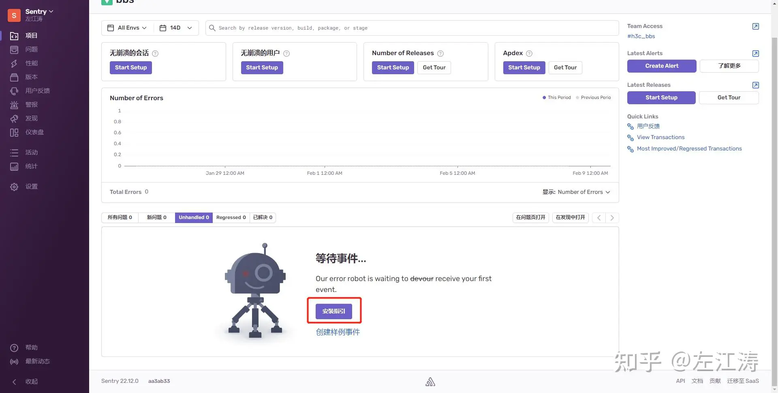The width and height of the screenshot is (778, 393).
Task: Toggle the This Period chart legend
Action: click(556, 98)
